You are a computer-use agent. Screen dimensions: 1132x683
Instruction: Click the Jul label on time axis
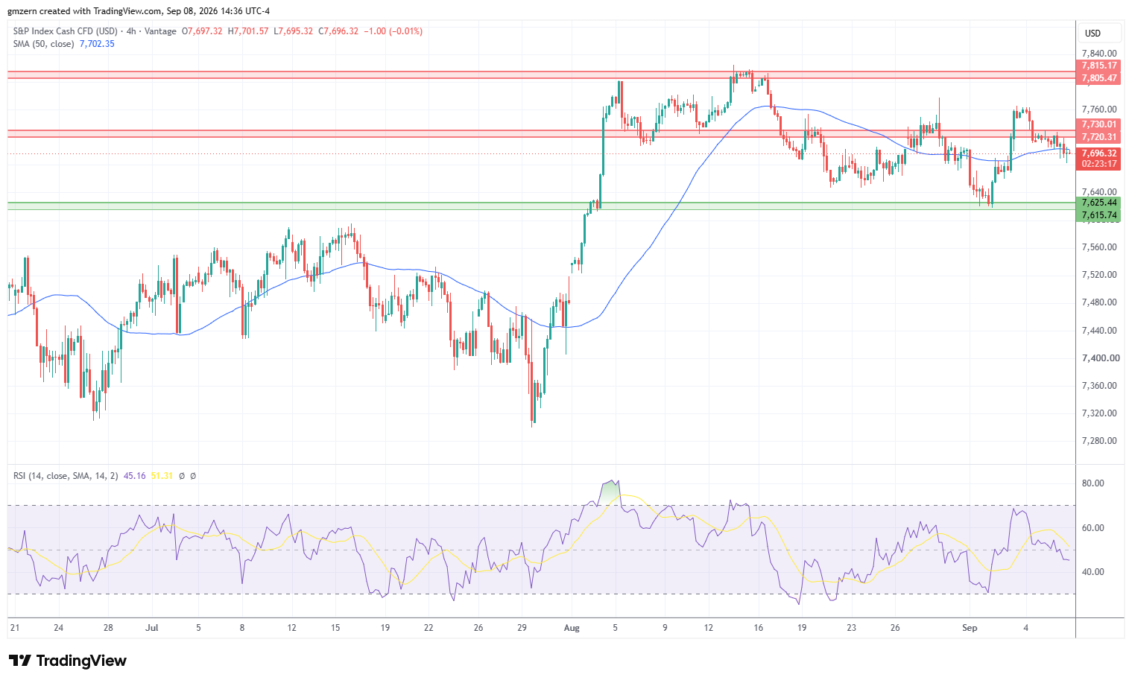coord(152,628)
